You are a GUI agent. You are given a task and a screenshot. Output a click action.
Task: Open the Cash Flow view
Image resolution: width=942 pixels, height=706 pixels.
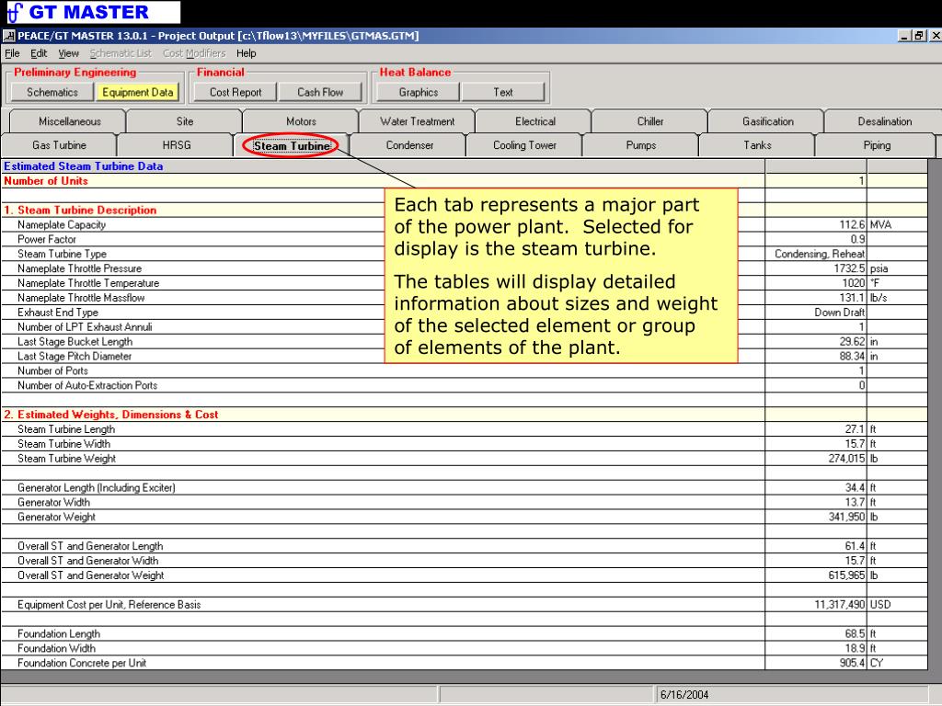click(x=320, y=92)
